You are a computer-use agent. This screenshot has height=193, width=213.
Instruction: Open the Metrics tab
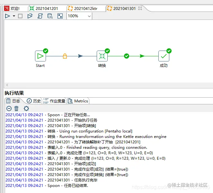point(78,101)
